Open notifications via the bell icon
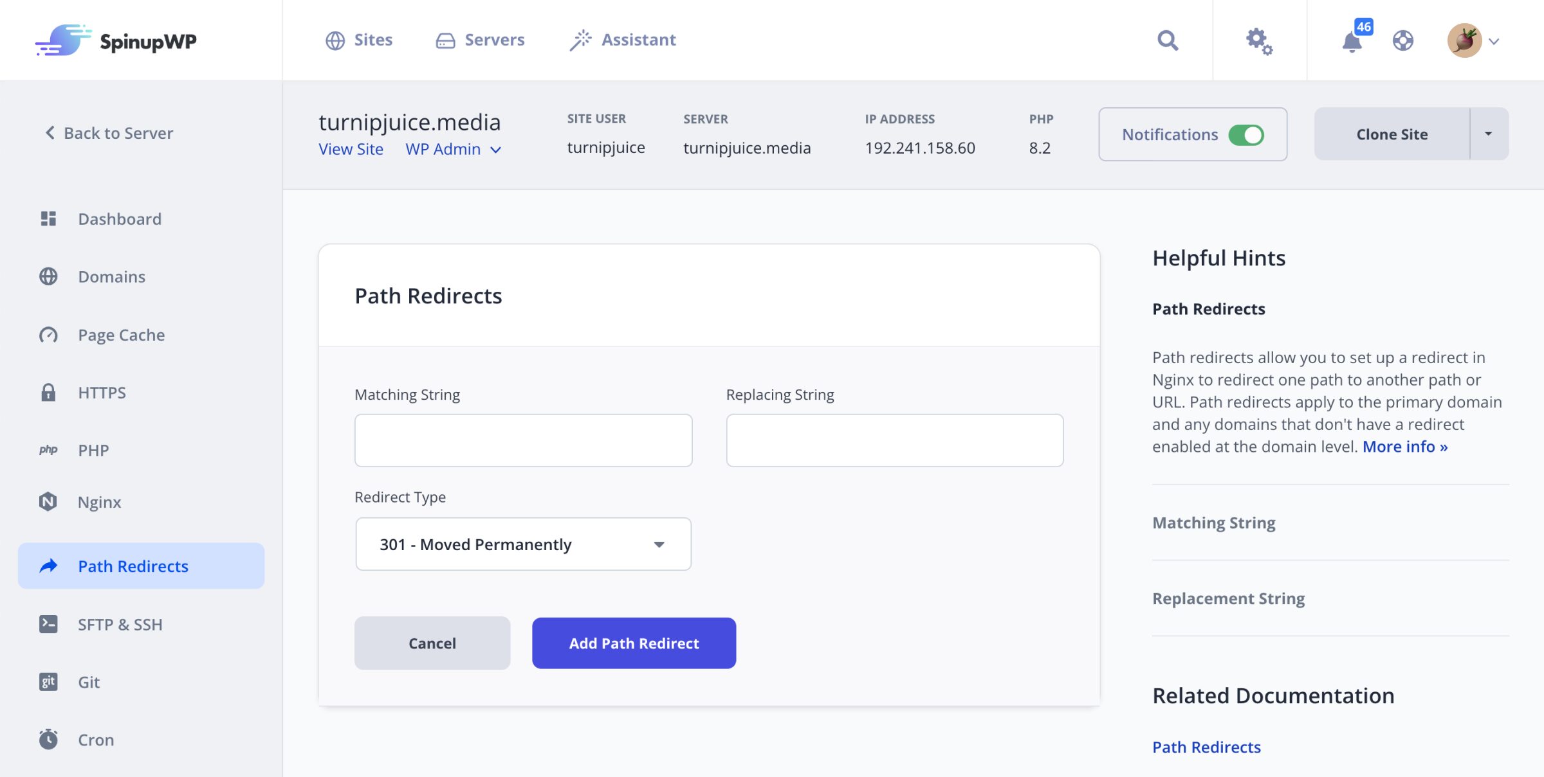This screenshot has width=1544, height=777. click(x=1352, y=41)
